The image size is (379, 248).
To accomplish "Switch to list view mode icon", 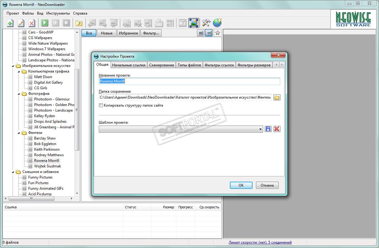I will pyautogui.click(x=201, y=33).
